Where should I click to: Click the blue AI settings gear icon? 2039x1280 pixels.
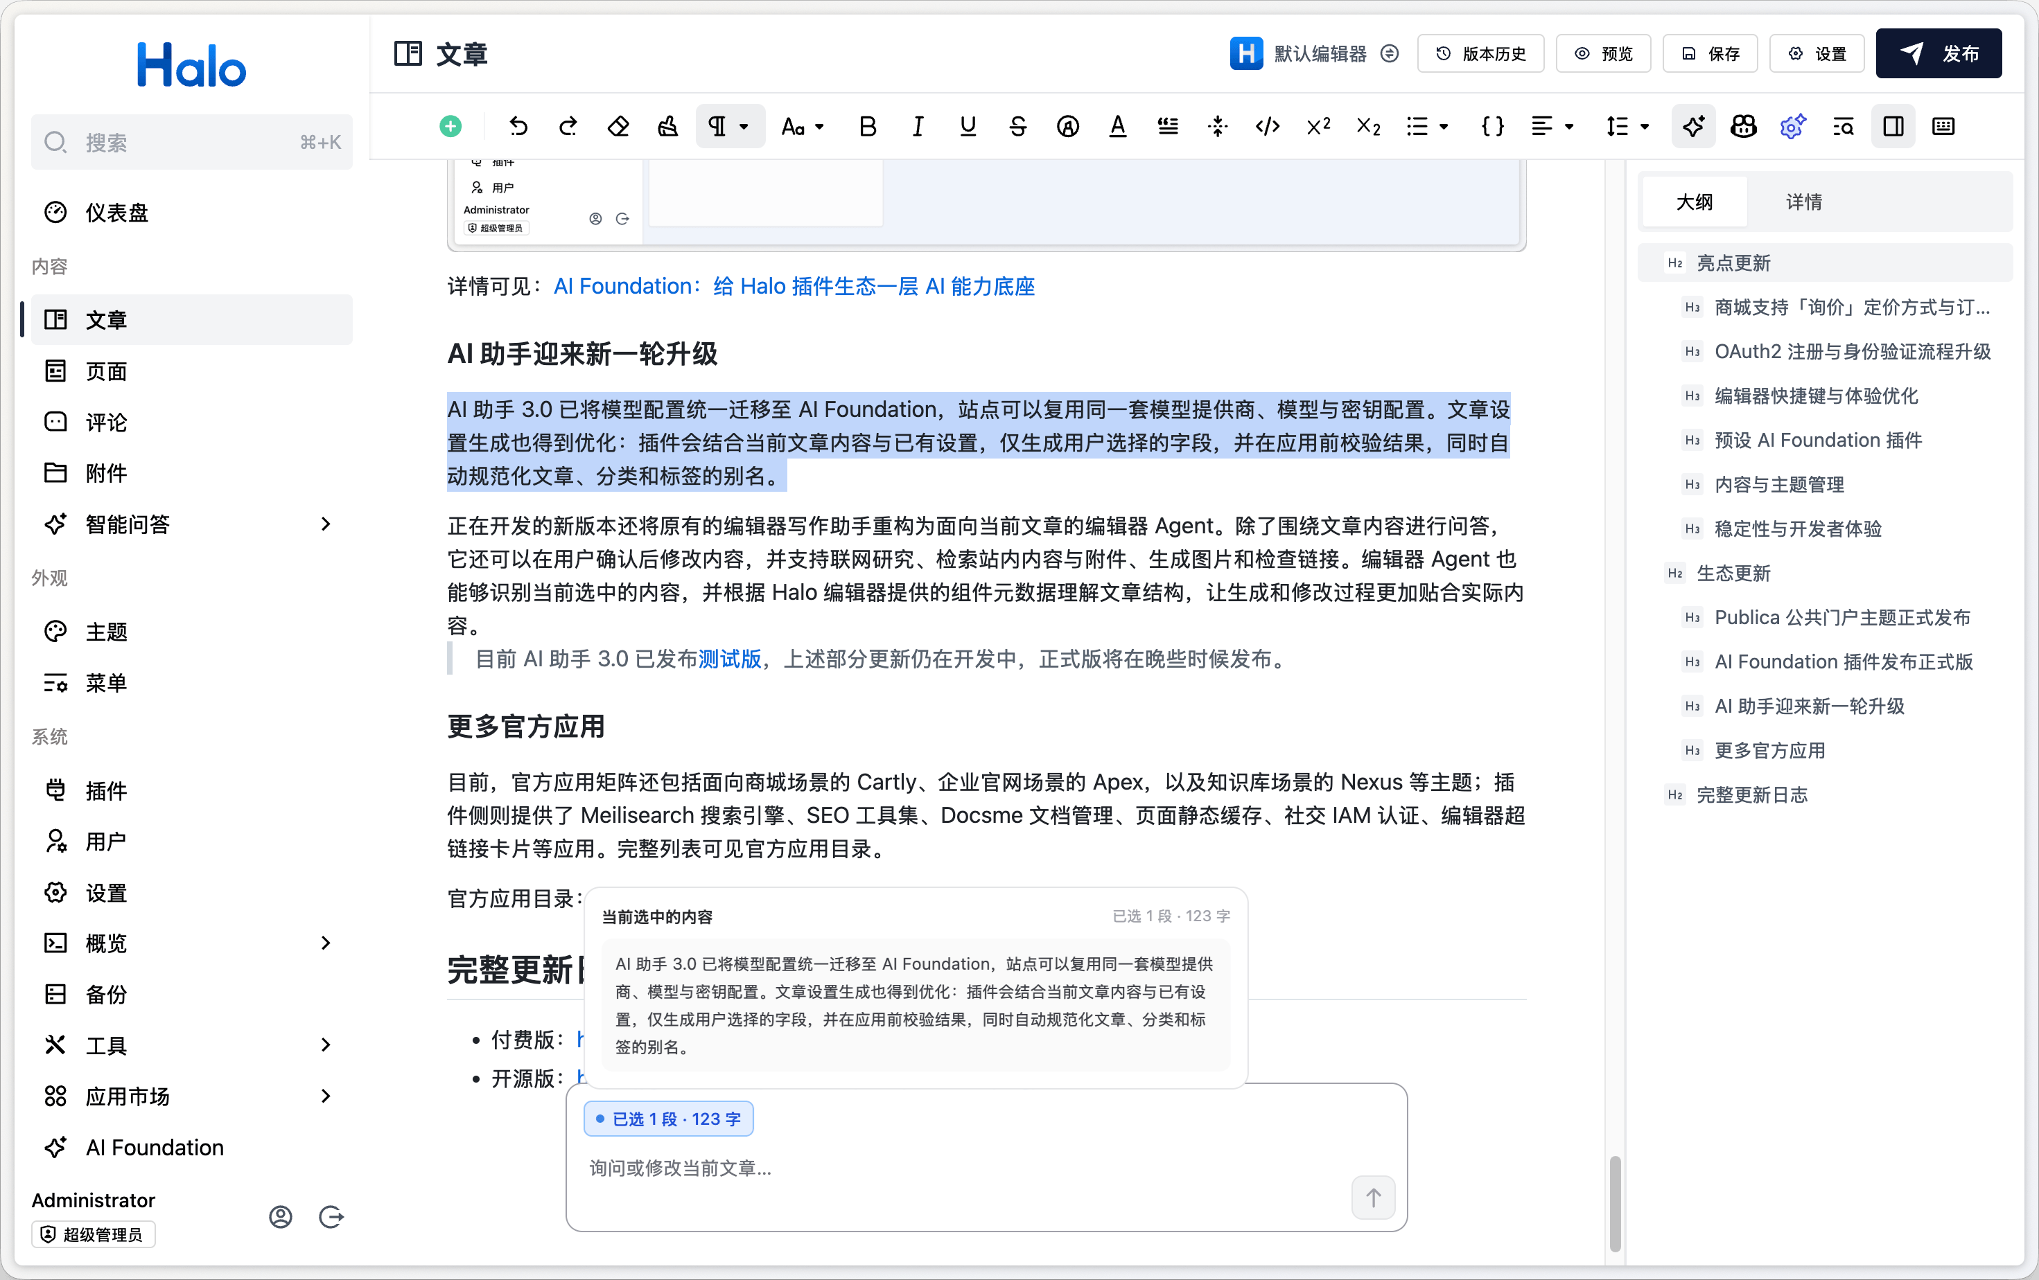pos(1794,127)
